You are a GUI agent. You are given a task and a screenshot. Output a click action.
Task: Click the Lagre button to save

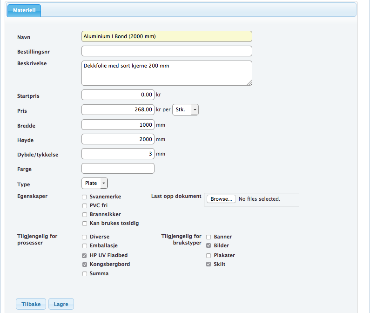(x=61, y=304)
